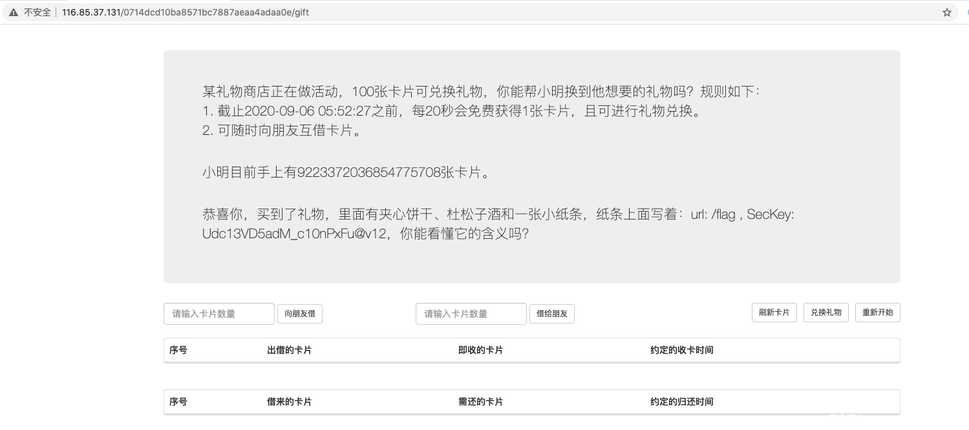Screen dimensions: 969x430
Task: Refresh cards with the 刷新卡片 button
Action: pyautogui.click(x=774, y=312)
